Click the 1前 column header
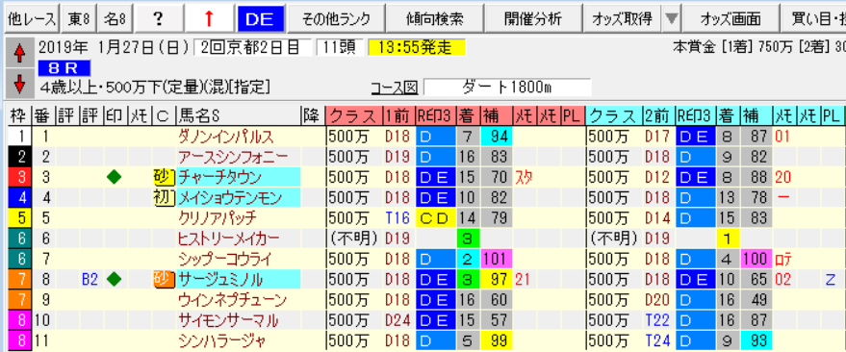This screenshot has height=352, width=846. (398, 115)
